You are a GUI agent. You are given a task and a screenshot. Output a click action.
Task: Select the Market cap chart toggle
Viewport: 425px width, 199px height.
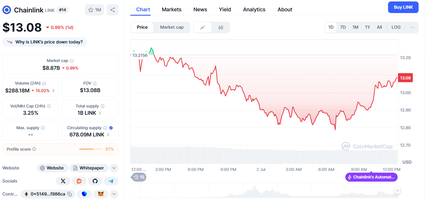point(172,27)
